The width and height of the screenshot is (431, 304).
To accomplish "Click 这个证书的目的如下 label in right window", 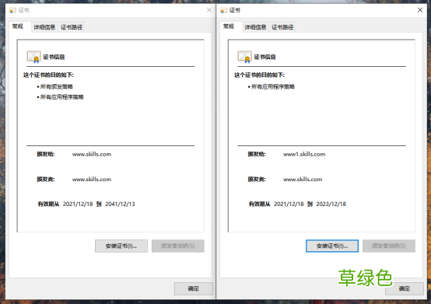I will click(259, 75).
